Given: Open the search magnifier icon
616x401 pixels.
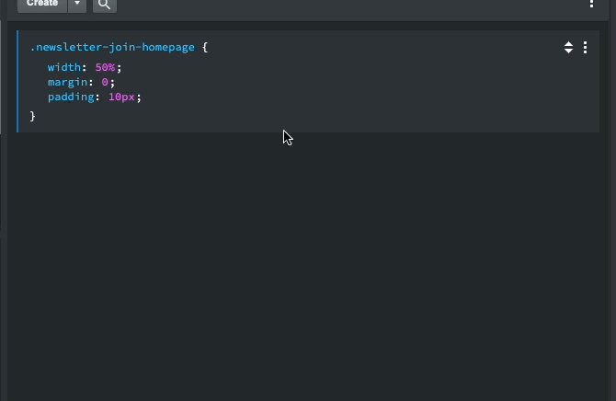Looking at the screenshot, I should click(105, 5).
